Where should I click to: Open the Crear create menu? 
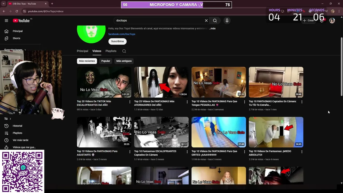click(309, 21)
